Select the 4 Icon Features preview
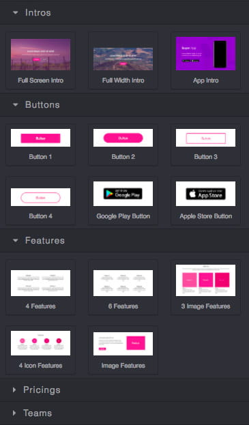The width and height of the screenshot is (249, 425). coord(41,343)
